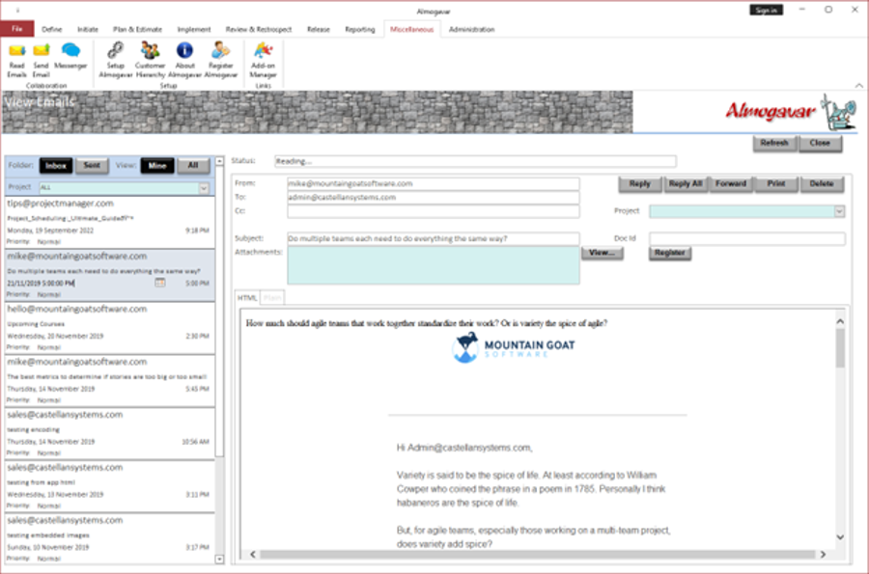
Task: Select the Review & Retrospect tab
Action: point(258,29)
